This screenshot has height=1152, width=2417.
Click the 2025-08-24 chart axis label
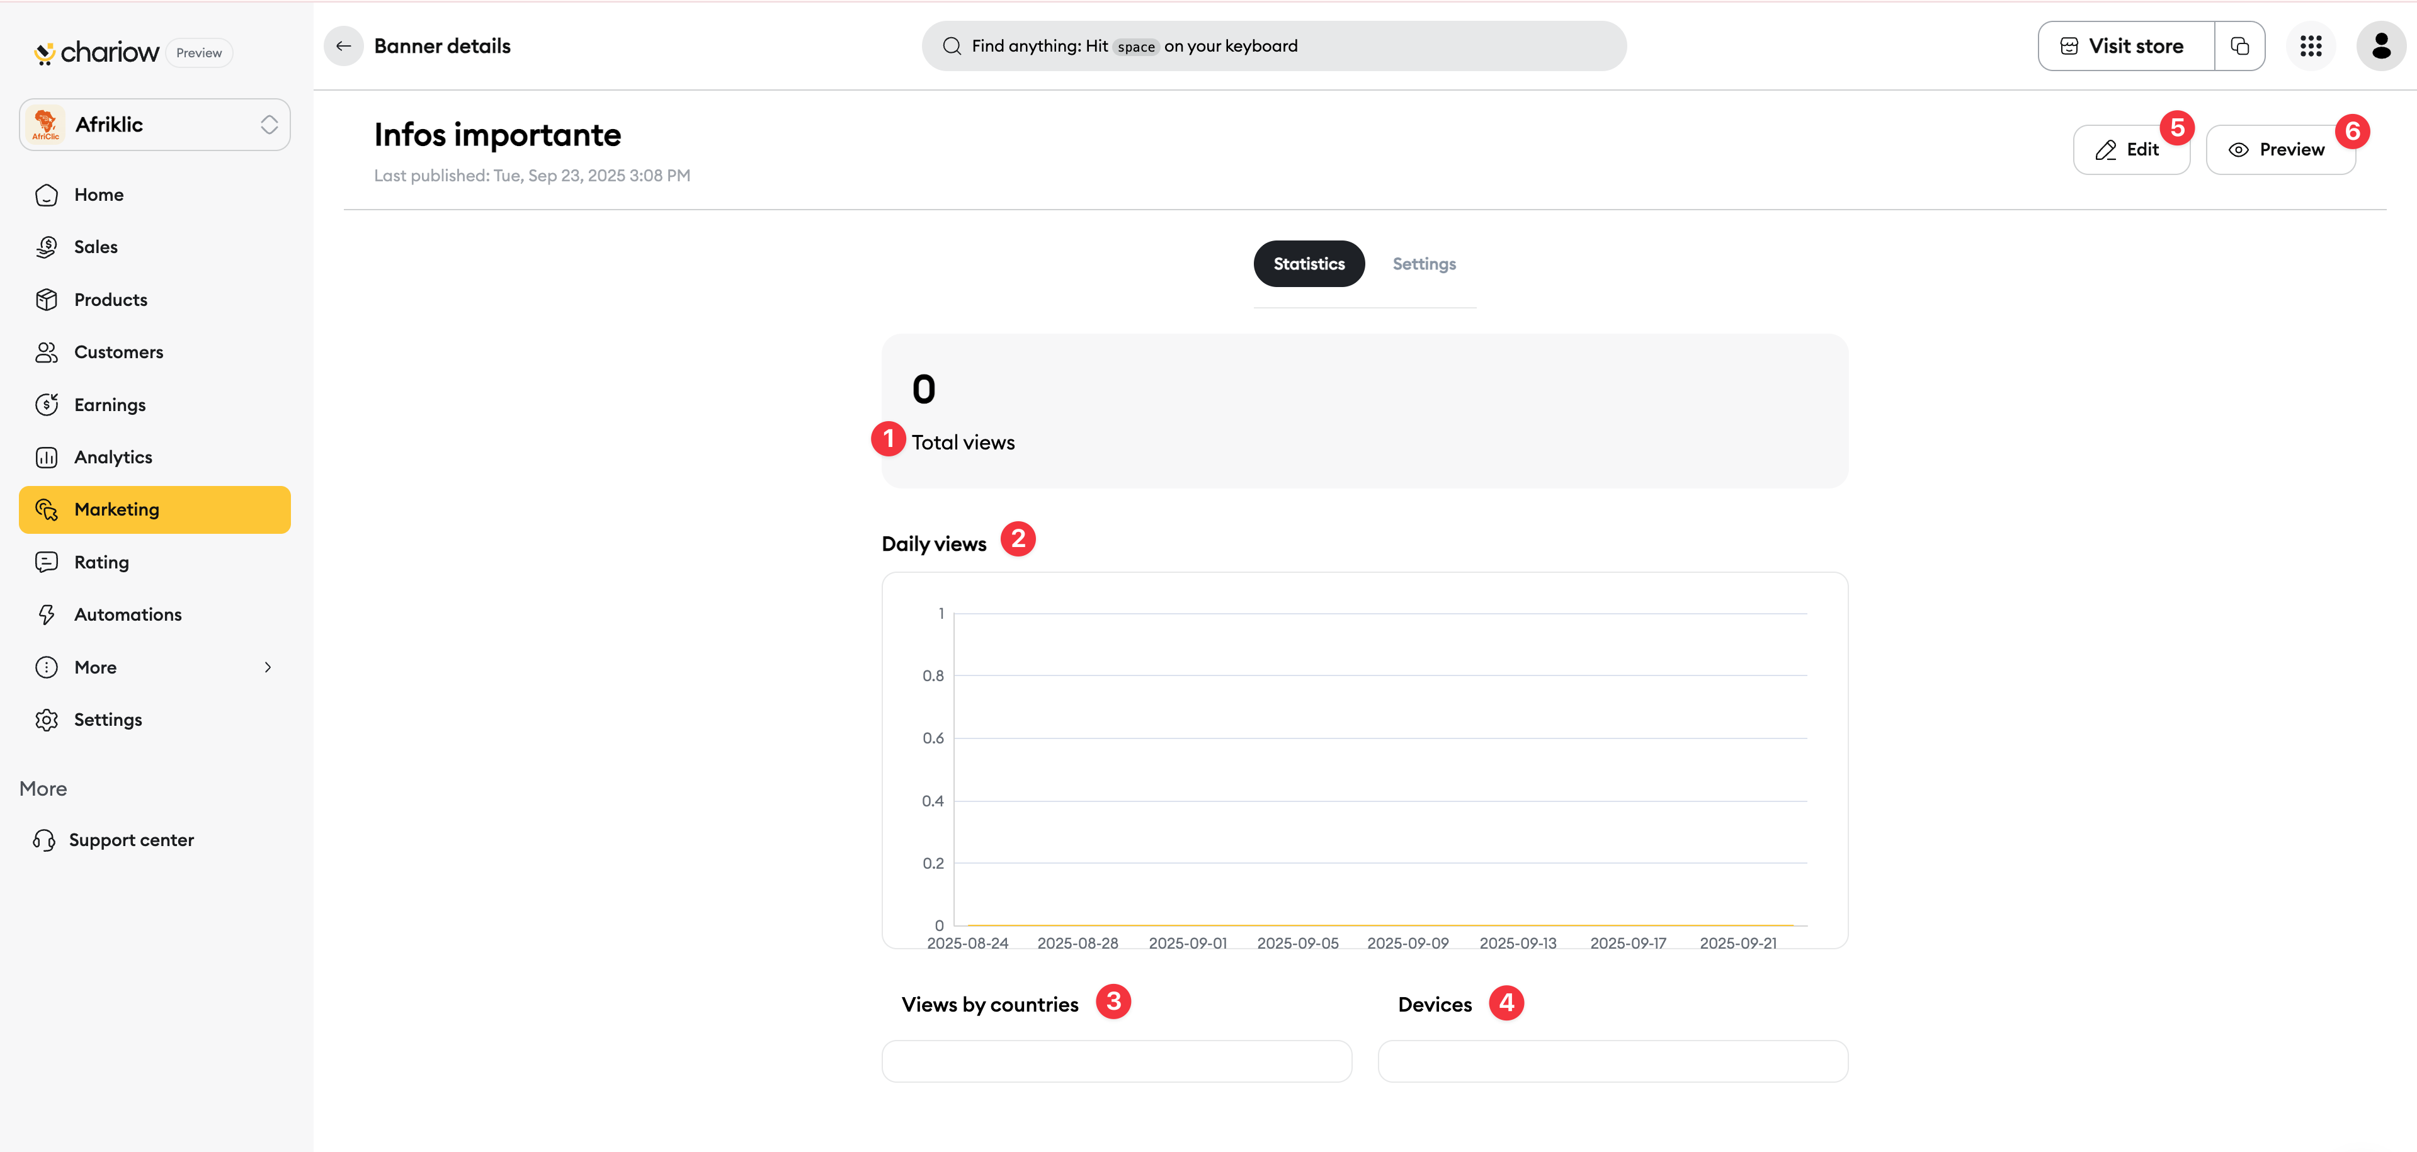(967, 944)
